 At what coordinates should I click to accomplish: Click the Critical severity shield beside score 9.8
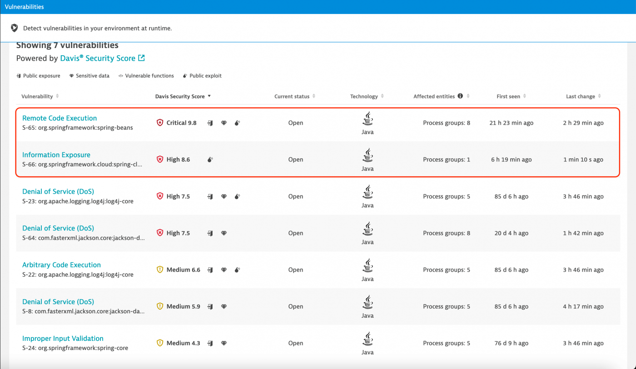pos(159,122)
